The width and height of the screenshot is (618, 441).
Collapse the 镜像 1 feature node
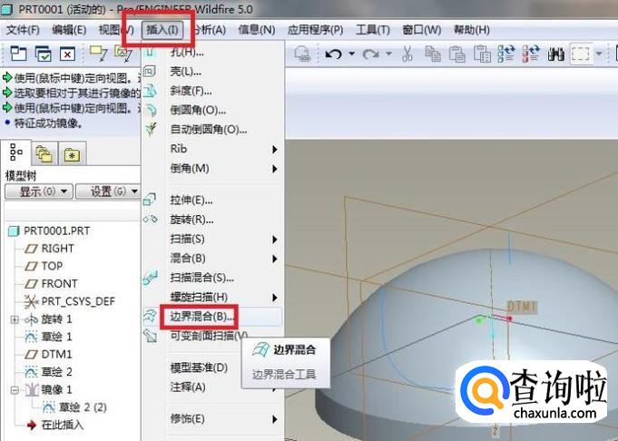tap(15, 390)
